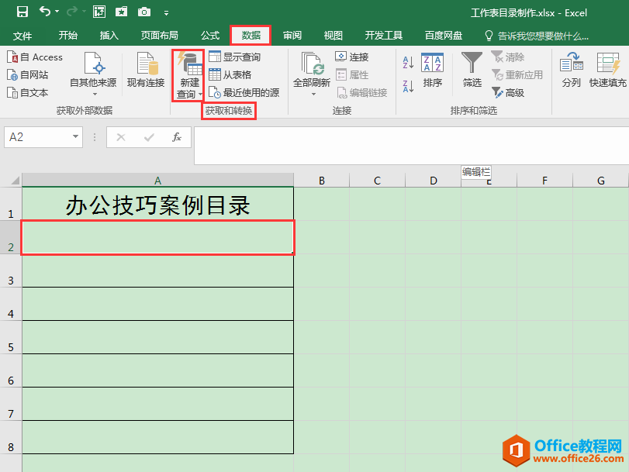
Task: Switch to the 审阅 ribbon tab
Action: pos(292,36)
